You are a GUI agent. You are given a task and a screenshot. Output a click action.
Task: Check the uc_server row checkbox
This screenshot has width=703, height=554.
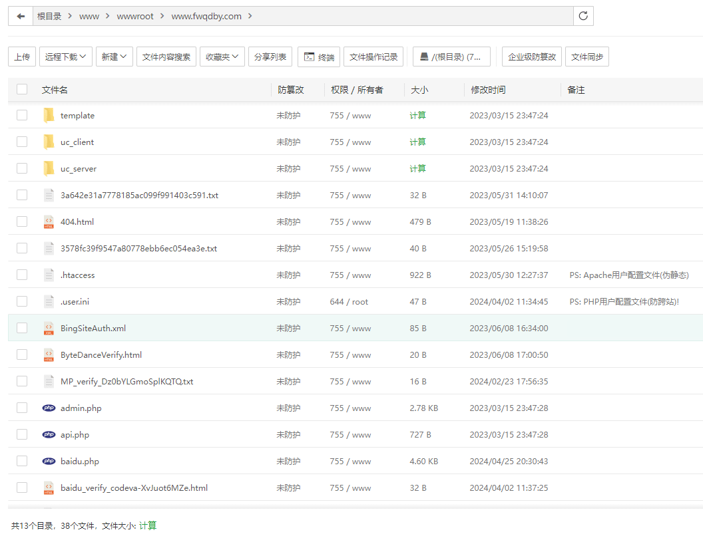(22, 168)
